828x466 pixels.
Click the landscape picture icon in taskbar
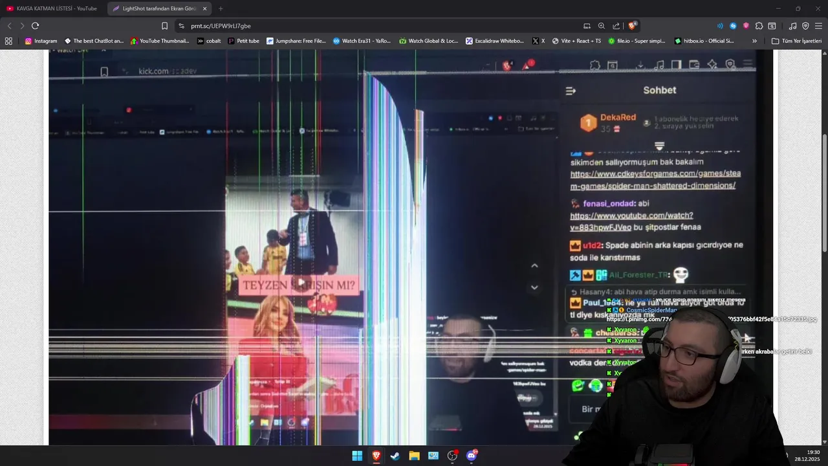[433, 456]
